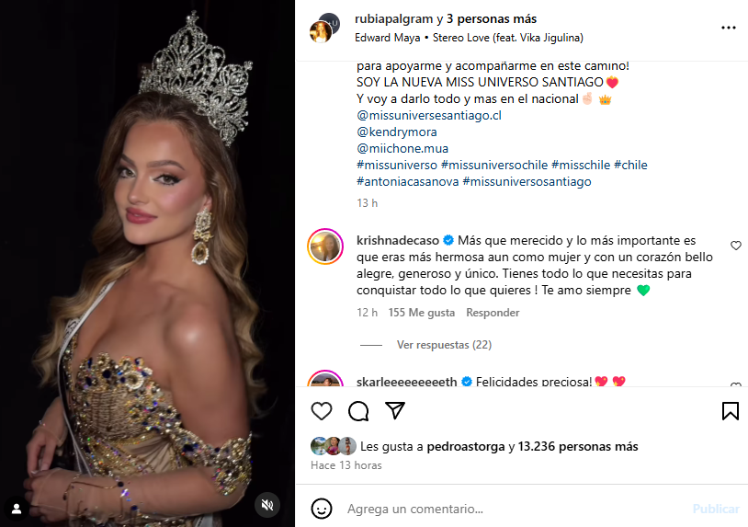Like krishnadecaso's comment
Viewport: 748px width, 527px height.
pyautogui.click(x=736, y=246)
